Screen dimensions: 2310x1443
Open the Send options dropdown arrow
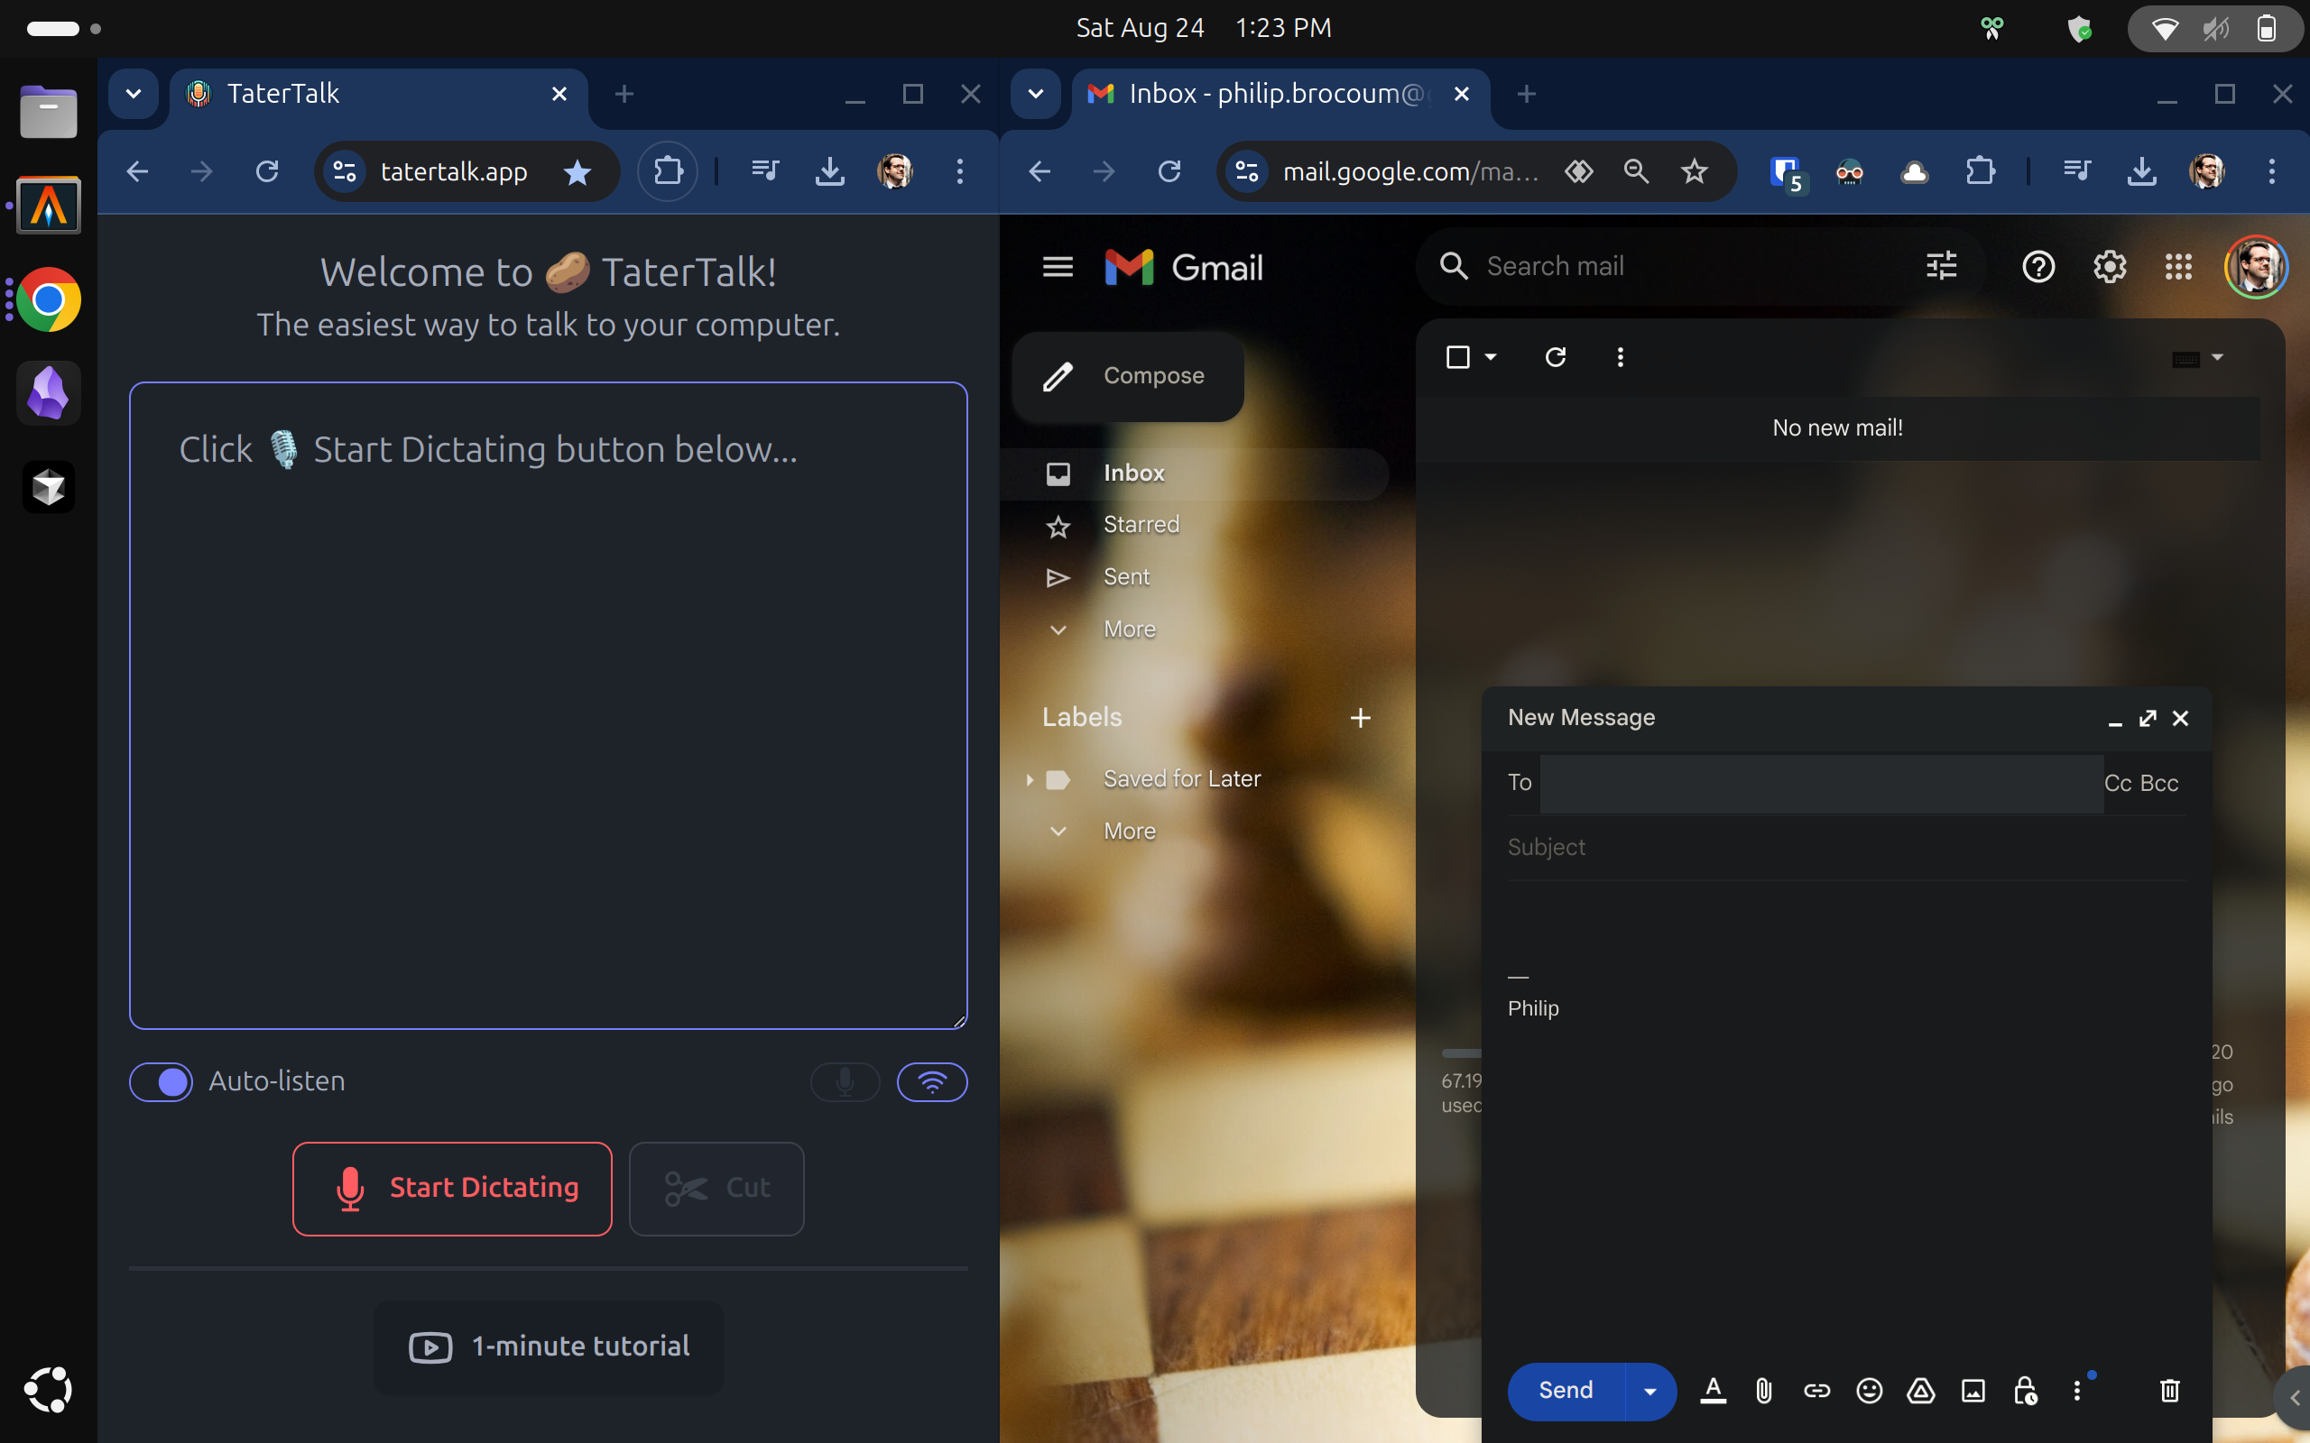point(1649,1391)
